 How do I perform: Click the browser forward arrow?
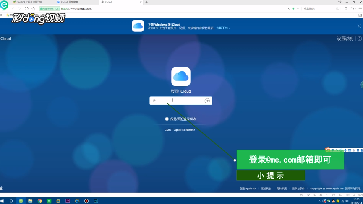coord(19,8)
